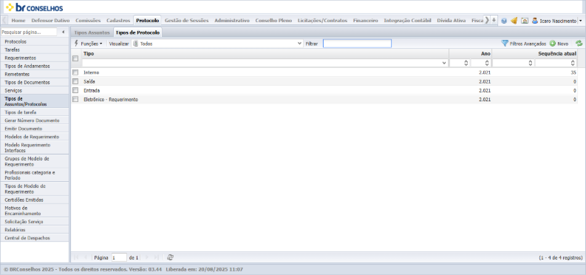Click the Filtrar input field
The height and width of the screenshot is (275, 586).
[x=357, y=44]
